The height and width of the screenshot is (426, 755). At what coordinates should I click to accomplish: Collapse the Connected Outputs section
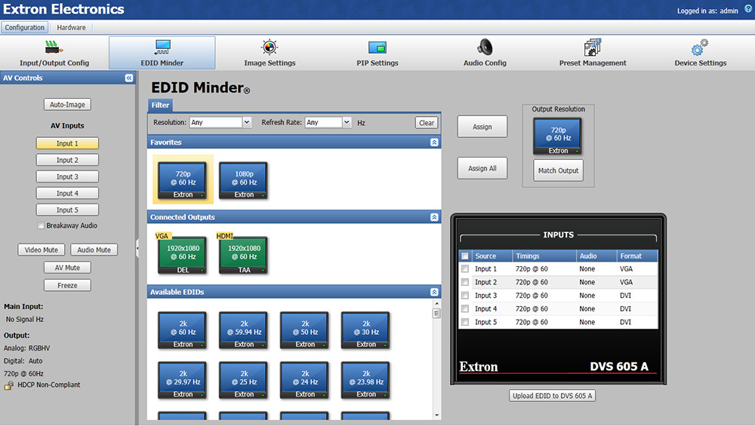434,217
